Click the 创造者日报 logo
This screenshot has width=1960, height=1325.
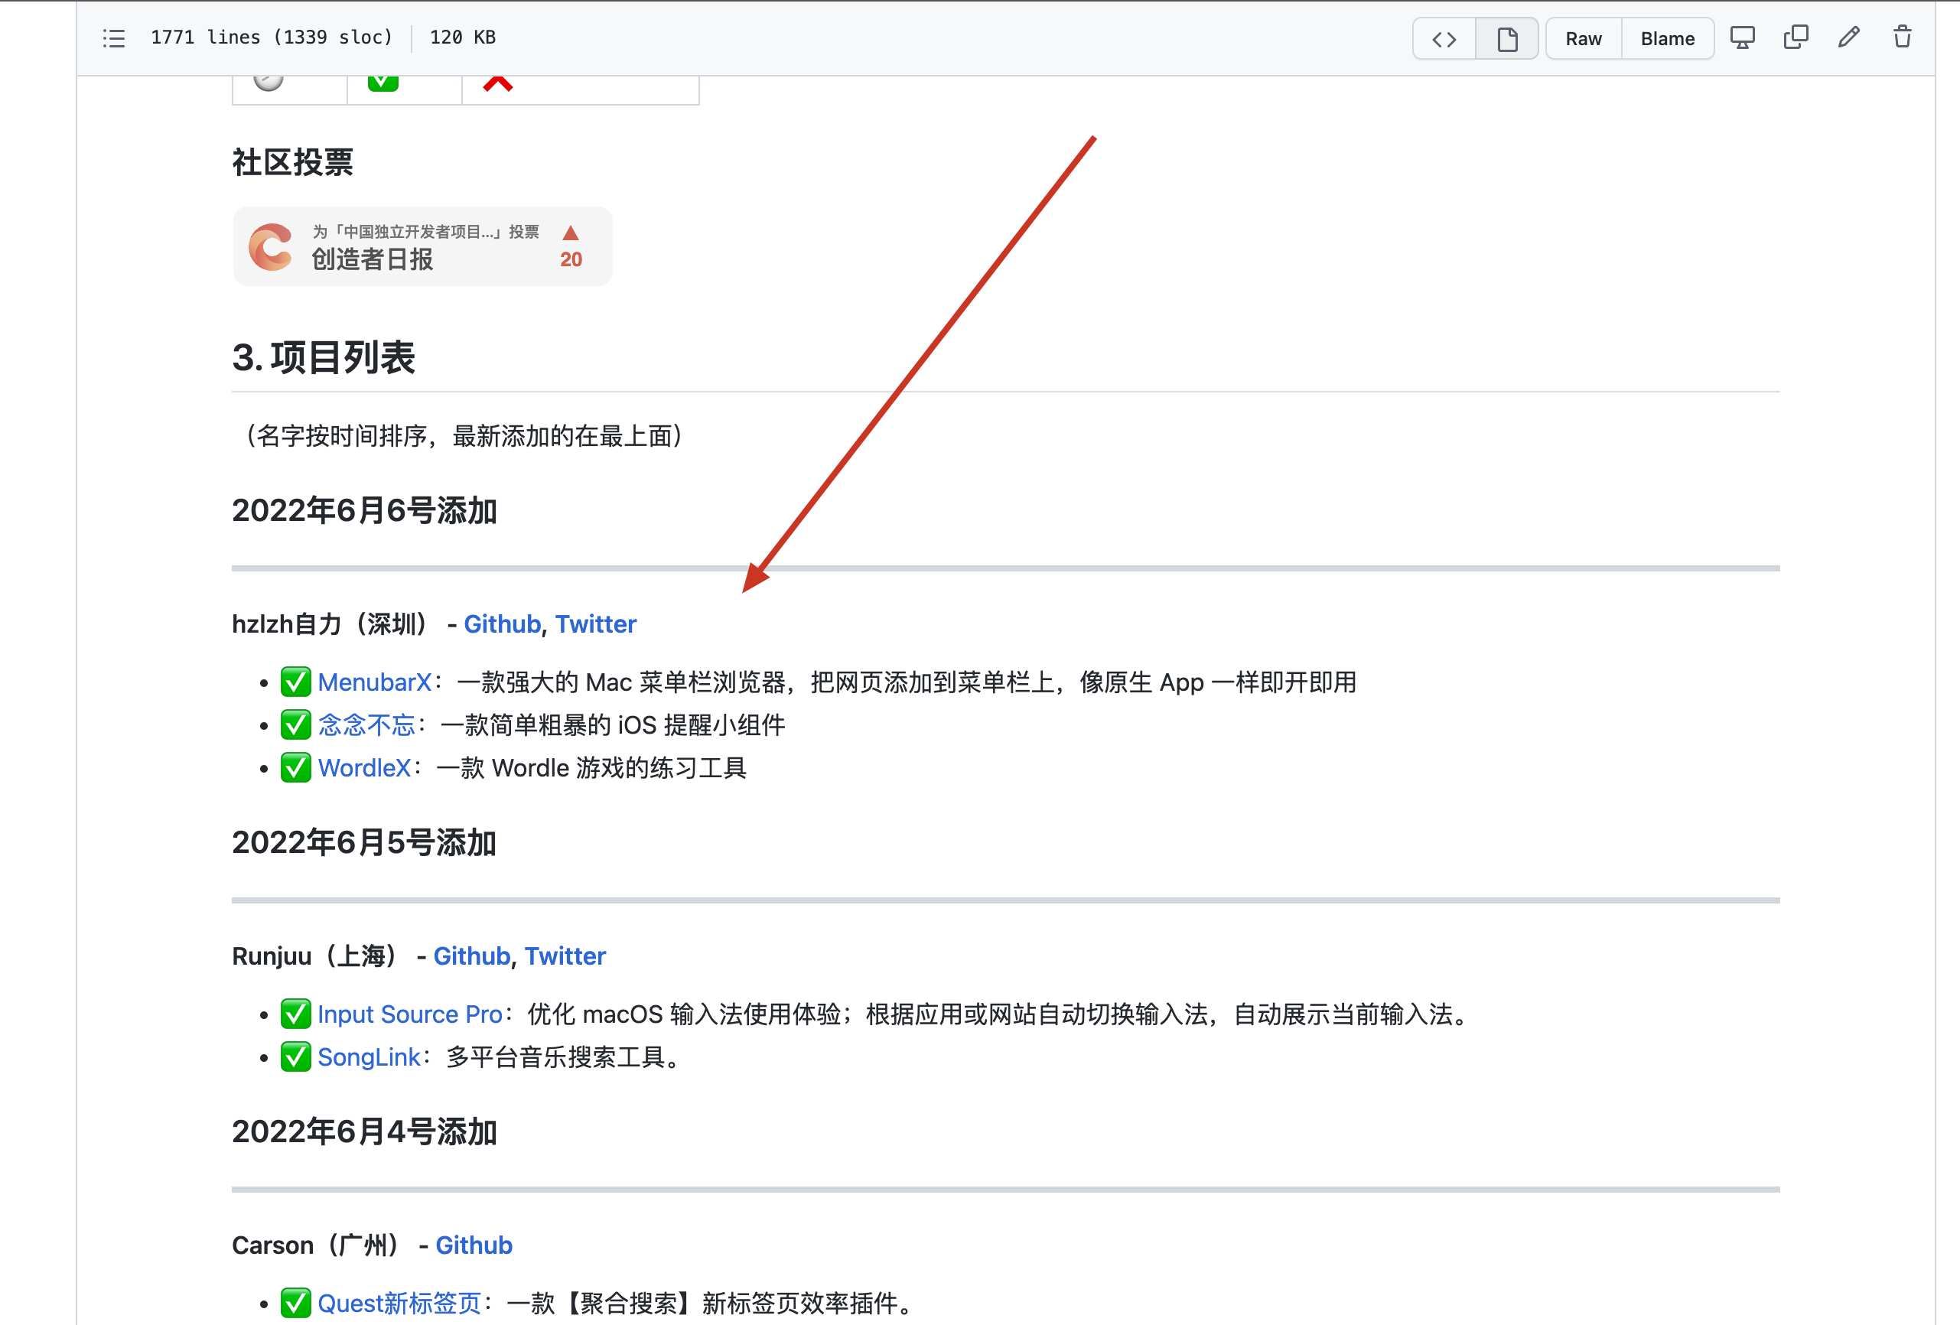(270, 246)
